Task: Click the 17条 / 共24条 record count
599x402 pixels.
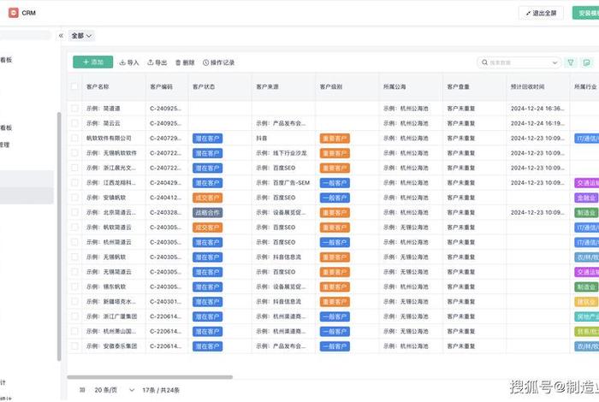Action: [161, 390]
